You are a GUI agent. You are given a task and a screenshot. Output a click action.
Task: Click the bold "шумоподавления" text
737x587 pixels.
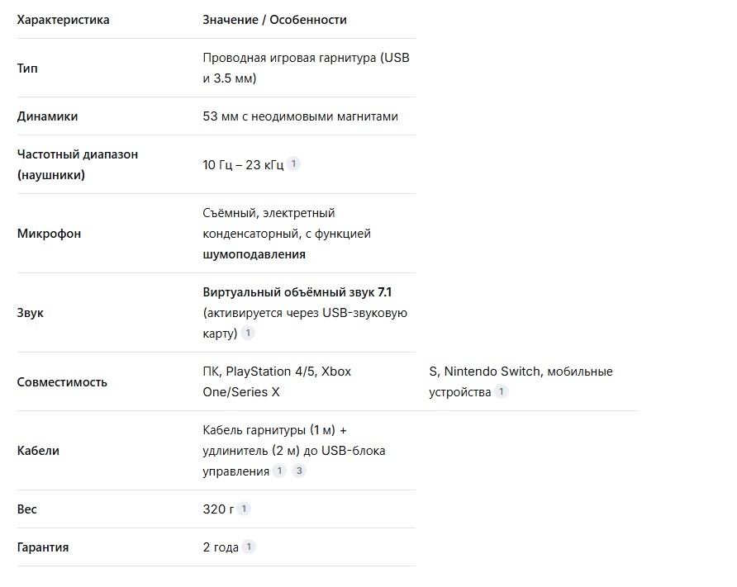point(254,254)
